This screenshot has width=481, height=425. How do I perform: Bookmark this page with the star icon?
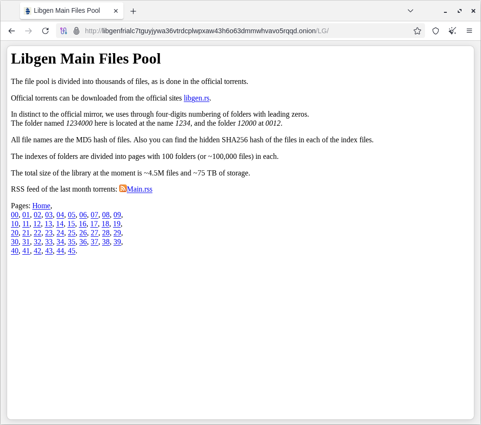(x=417, y=31)
